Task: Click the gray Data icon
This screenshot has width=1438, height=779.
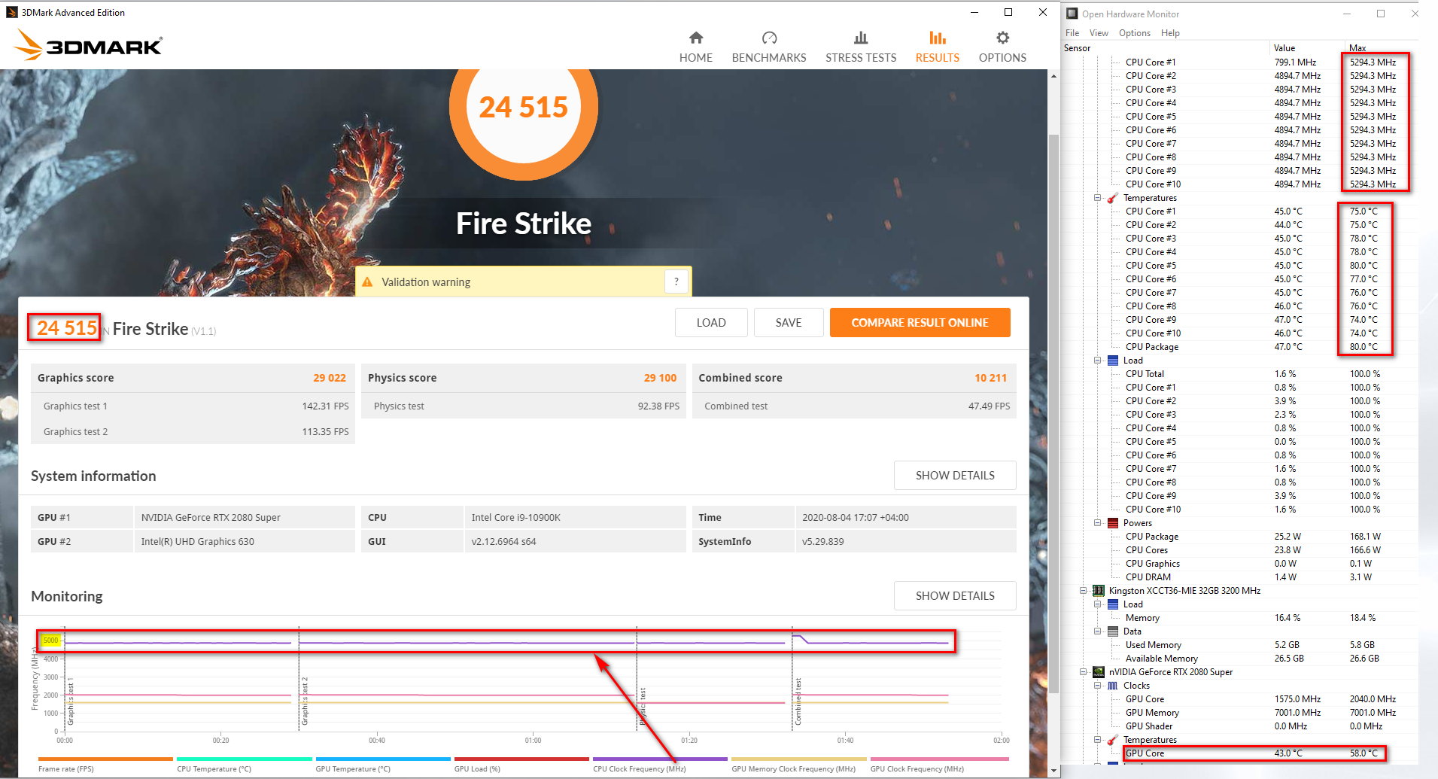Action: click(1113, 631)
